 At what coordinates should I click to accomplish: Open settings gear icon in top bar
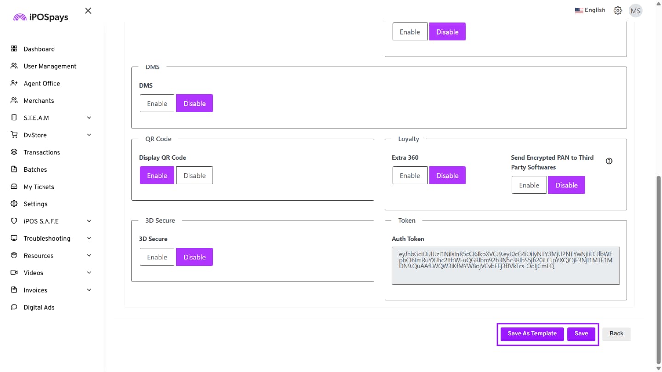click(x=618, y=11)
